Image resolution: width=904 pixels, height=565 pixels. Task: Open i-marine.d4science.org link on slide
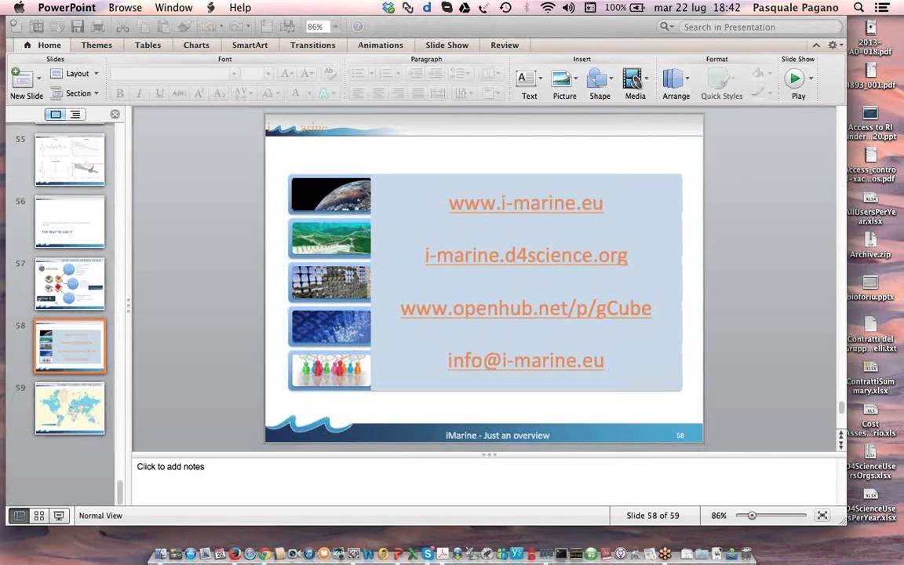(x=526, y=255)
